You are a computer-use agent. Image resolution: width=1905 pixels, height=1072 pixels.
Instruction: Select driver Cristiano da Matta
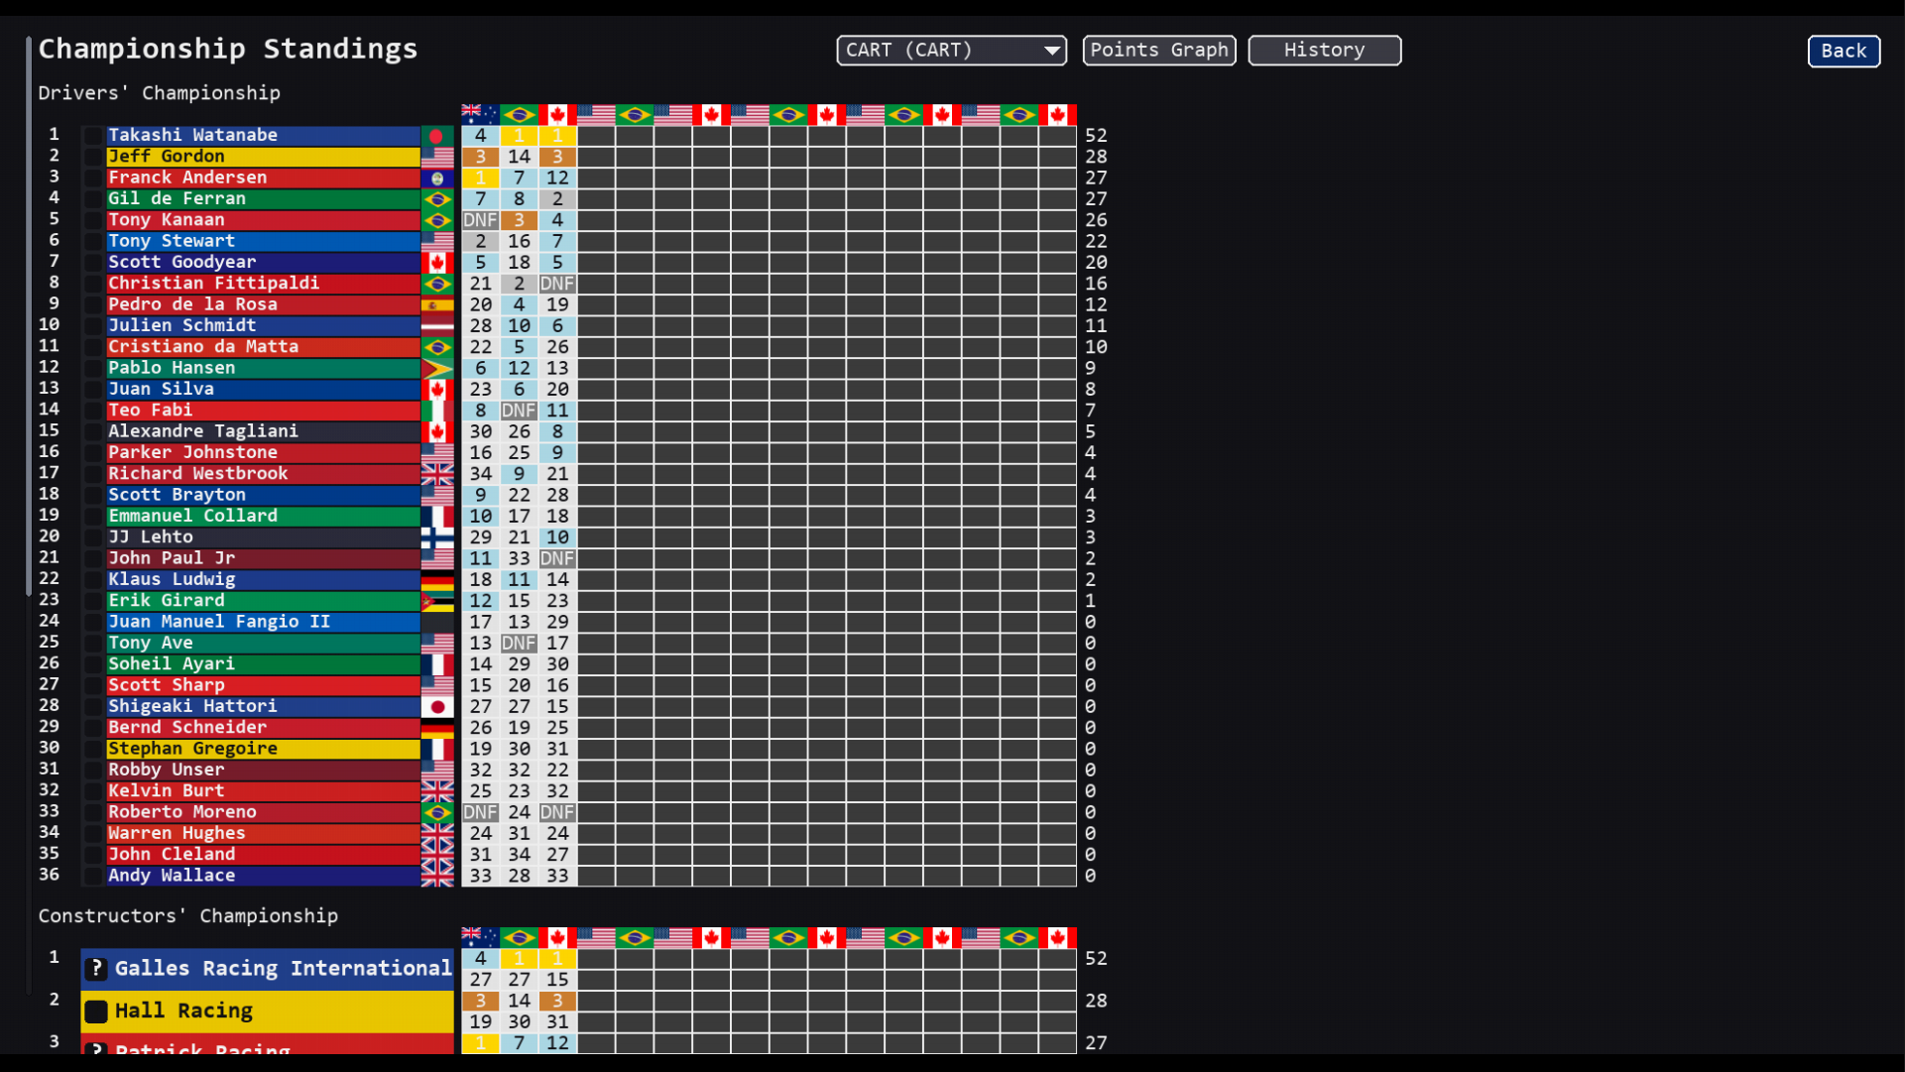[264, 347]
